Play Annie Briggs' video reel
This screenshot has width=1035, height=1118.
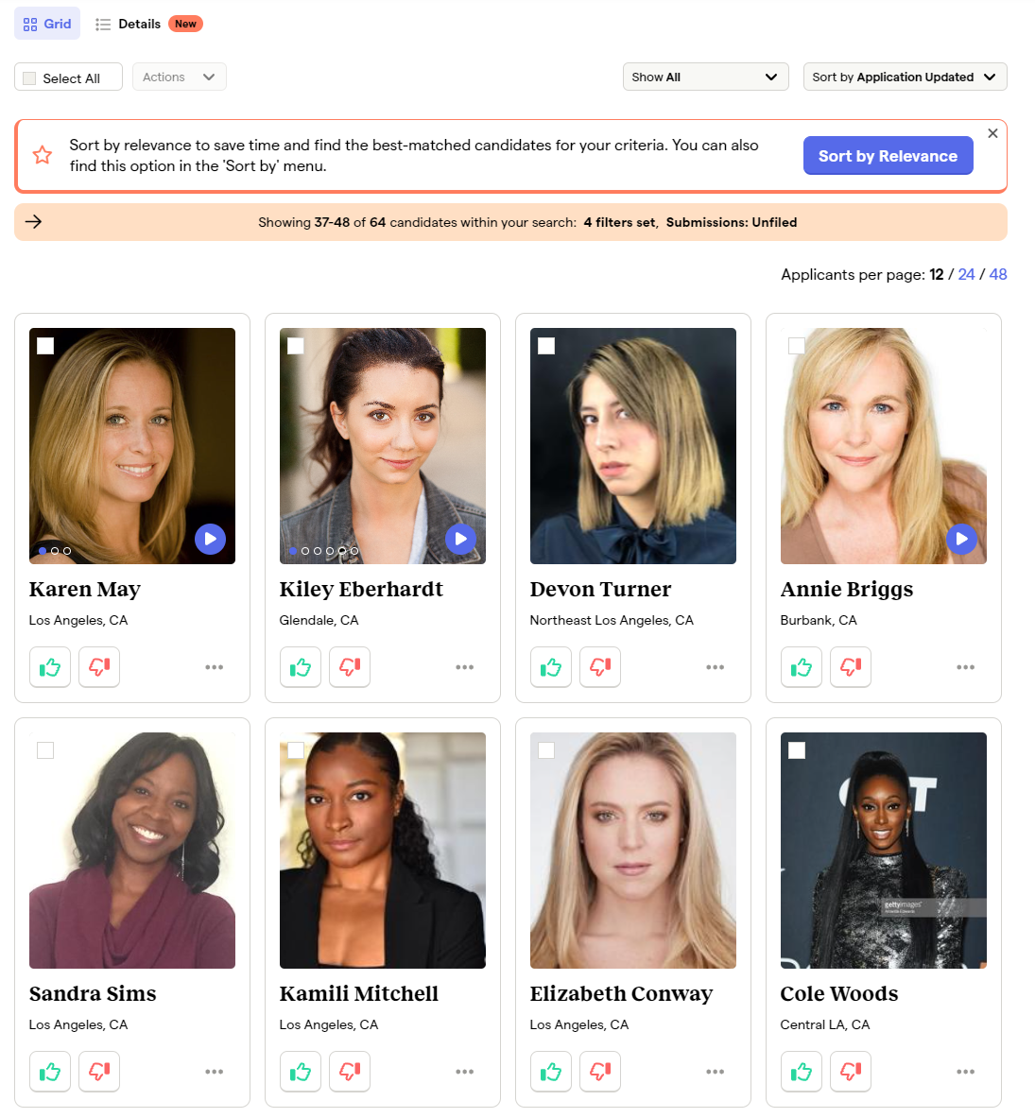(961, 539)
